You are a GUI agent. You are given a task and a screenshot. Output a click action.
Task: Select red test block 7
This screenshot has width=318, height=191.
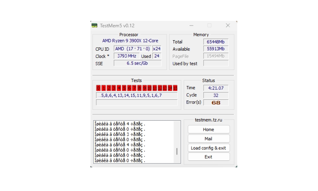[134, 88]
